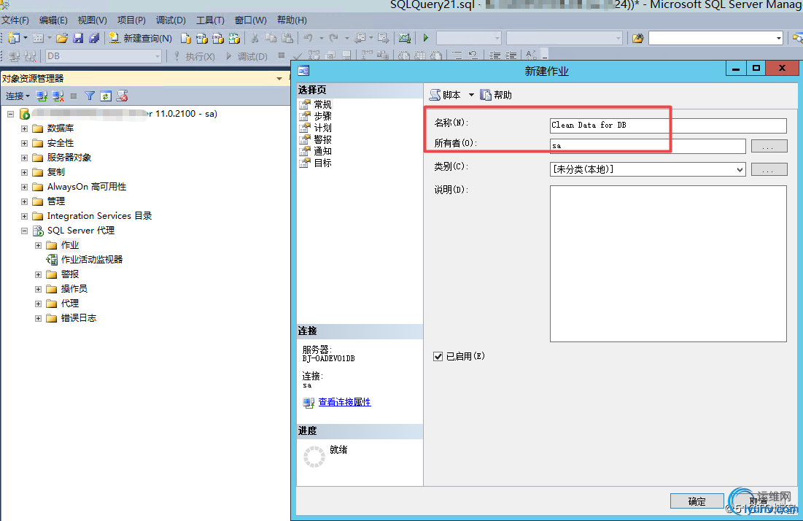Open the 项目(P) menu

(x=131, y=20)
